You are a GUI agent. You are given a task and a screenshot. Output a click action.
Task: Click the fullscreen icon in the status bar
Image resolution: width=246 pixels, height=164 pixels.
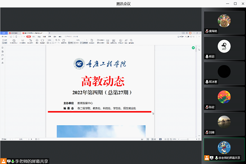[x=199, y=139]
